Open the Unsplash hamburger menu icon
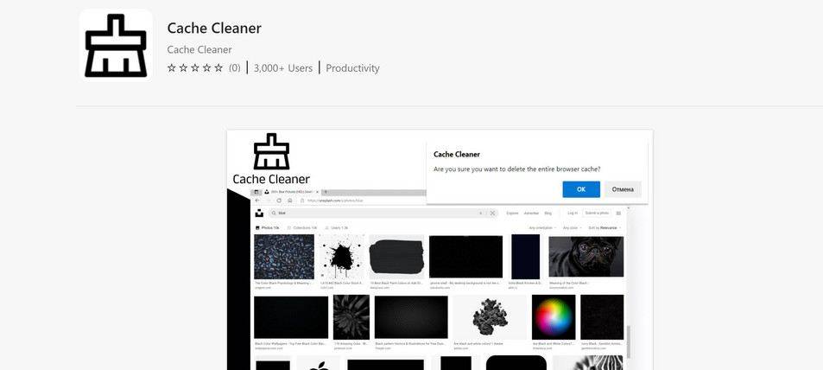823x370 pixels. point(619,214)
